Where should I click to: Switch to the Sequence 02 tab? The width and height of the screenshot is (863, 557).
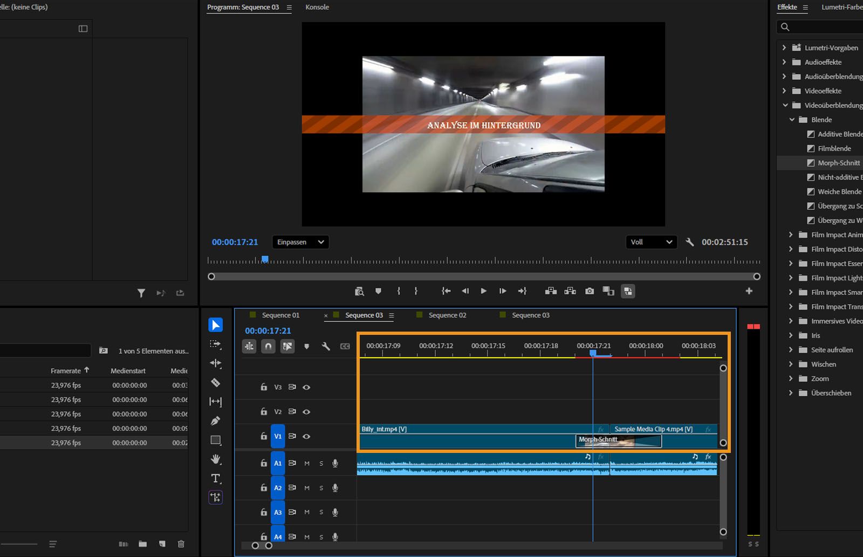click(447, 315)
